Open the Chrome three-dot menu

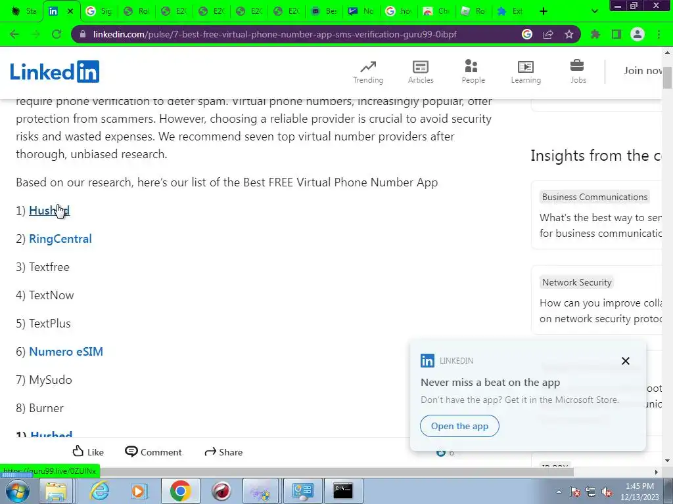pyautogui.click(x=659, y=34)
